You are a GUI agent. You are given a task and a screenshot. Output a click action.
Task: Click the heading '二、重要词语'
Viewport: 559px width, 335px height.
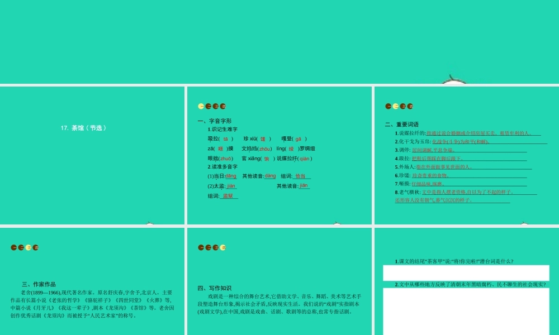(x=402, y=125)
